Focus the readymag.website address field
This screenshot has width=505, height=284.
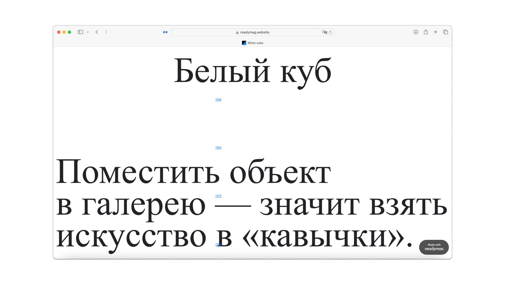tap(252, 32)
